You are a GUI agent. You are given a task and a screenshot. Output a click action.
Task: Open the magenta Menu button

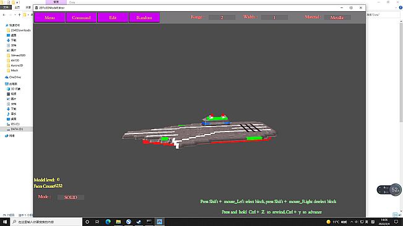click(50, 18)
